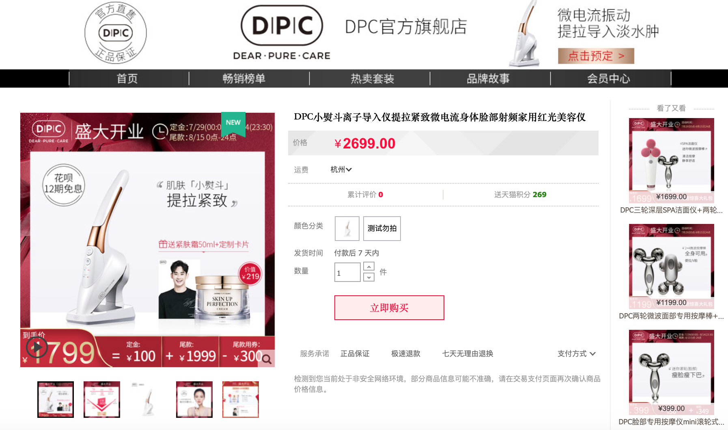Click the official guarantee stamp badge
Screen dimensions: 728x430
[116, 33]
